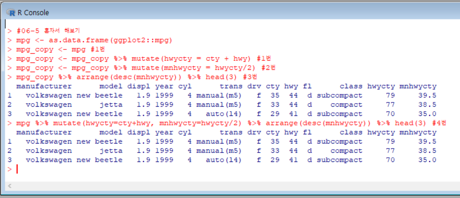Click "manufacturer" header under the #4번 output
The width and height of the screenshot is (460, 198).
tap(44, 132)
